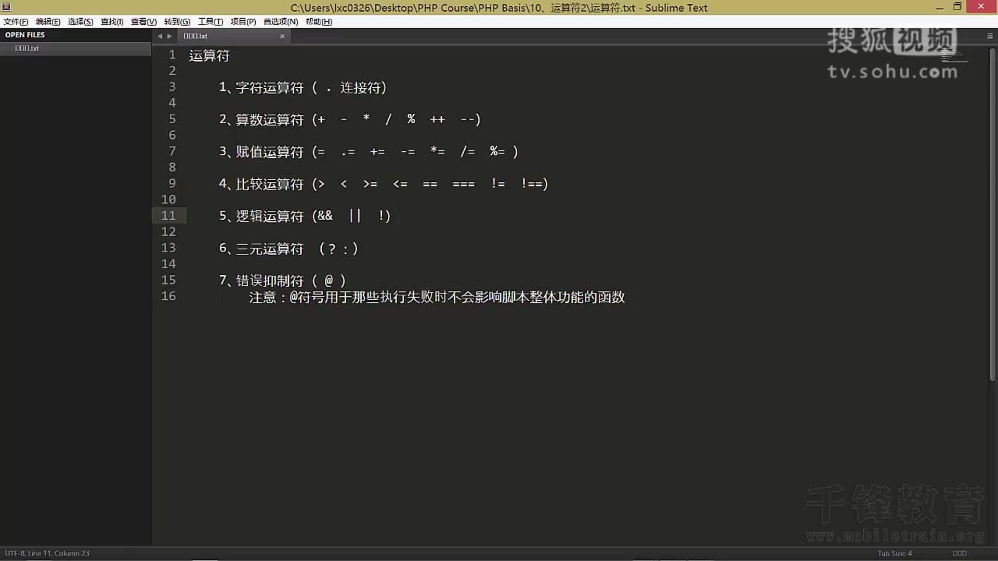Image resolution: width=998 pixels, height=561 pixels.
Task: Click the forward tab navigation arrow
Action: pyautogui.click(x=169, y=36)
